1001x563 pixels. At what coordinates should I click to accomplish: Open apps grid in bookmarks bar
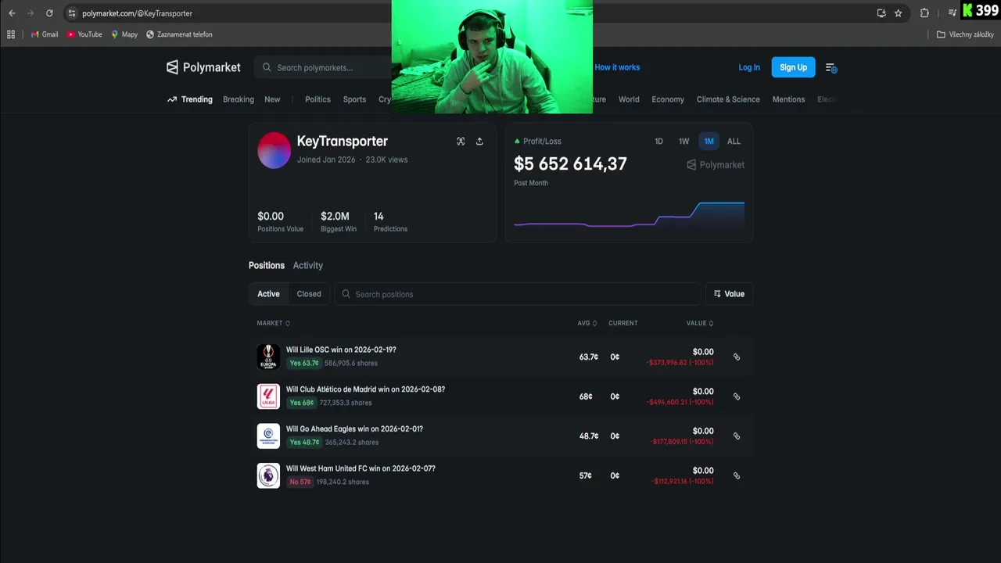11,34
